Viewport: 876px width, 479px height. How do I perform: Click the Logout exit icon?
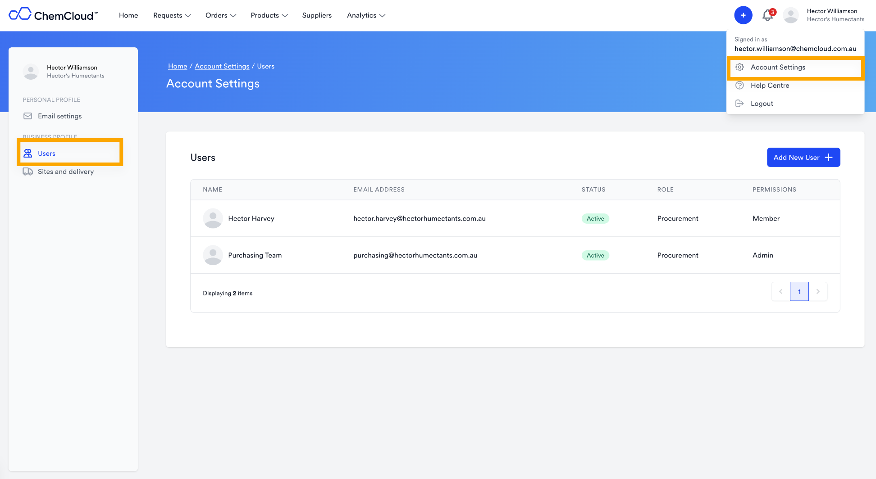click(739, 104)
